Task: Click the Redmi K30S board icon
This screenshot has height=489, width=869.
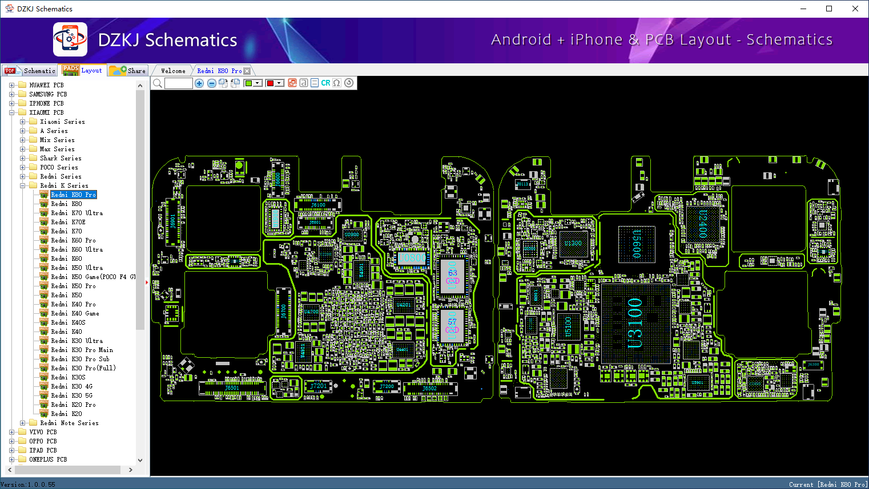Action: coord(44,377)
